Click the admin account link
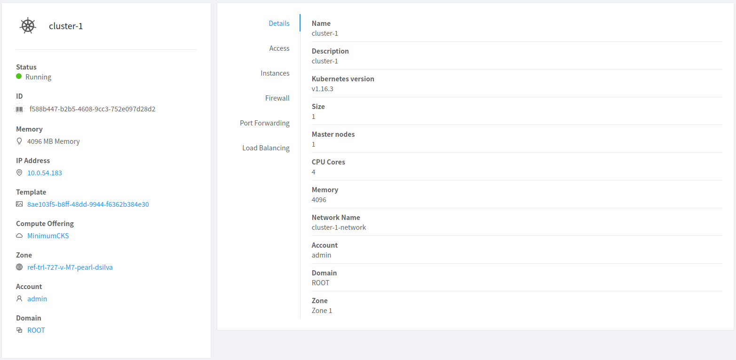Image resolution: width=736 pixels, height=360 pixels. coord(37,298)
